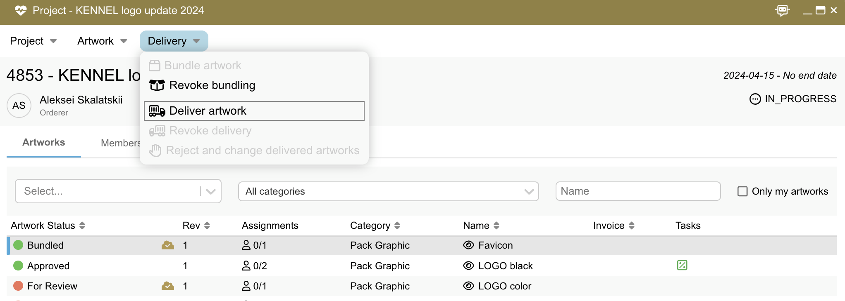This screenshot has width=845, height=301.
Task: Switch to the Members tab
Action: click(120, 143)
